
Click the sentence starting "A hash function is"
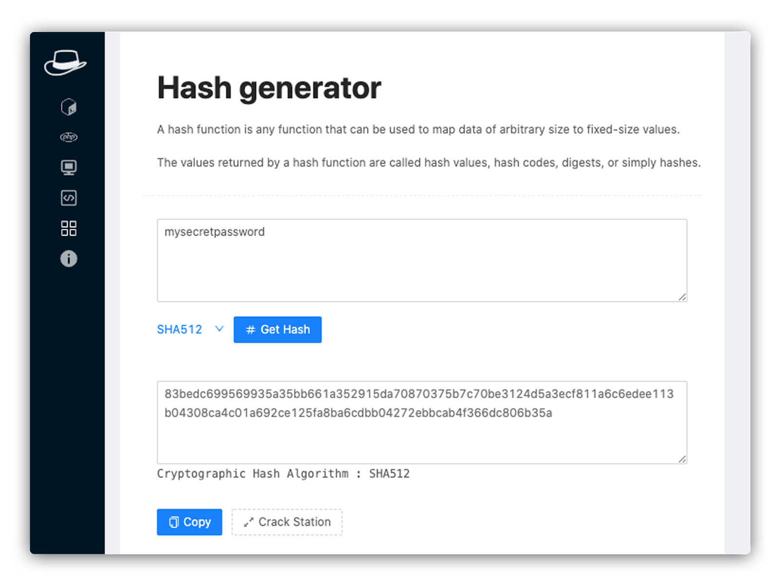click(418, 129)
